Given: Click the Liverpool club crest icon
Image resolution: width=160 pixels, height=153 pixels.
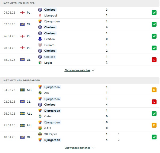Looking at the screenshot, I should [x=40, y=15].
